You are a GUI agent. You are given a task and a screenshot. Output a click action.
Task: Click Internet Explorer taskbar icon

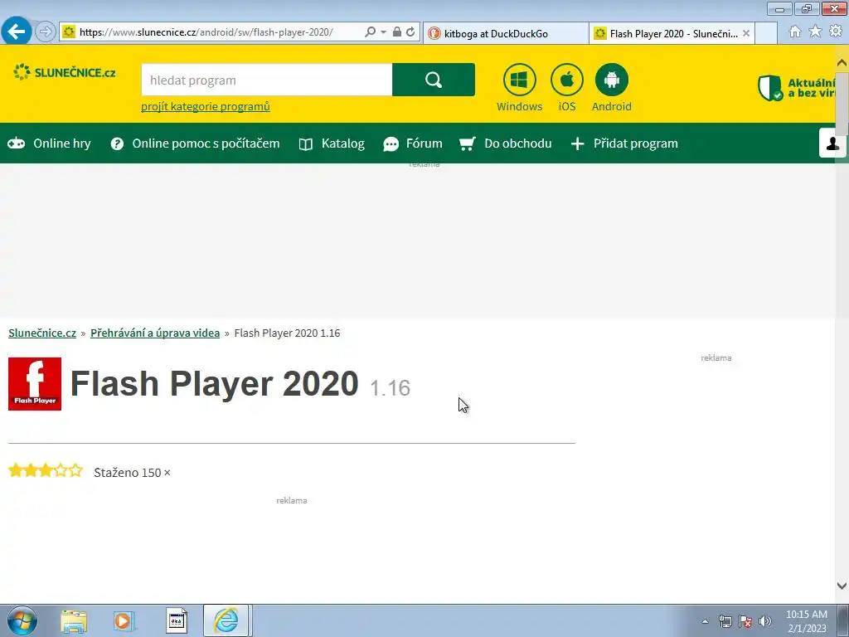click(226, 620)
